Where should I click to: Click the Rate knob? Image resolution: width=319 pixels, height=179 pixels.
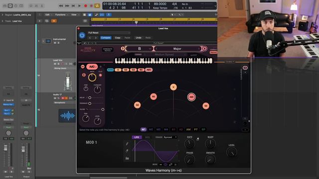189,144
